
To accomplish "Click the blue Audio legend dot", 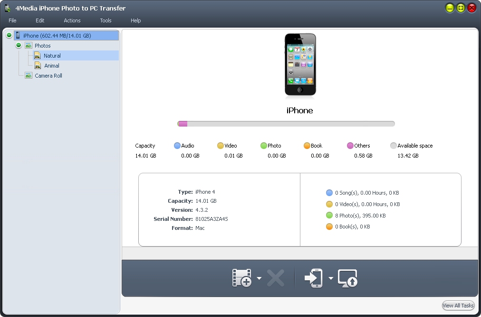I will pos(177,146).
